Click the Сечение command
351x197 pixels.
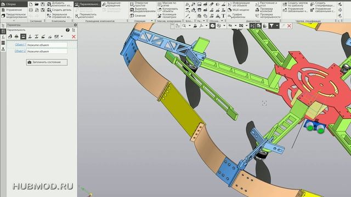(x=138, y=16)
